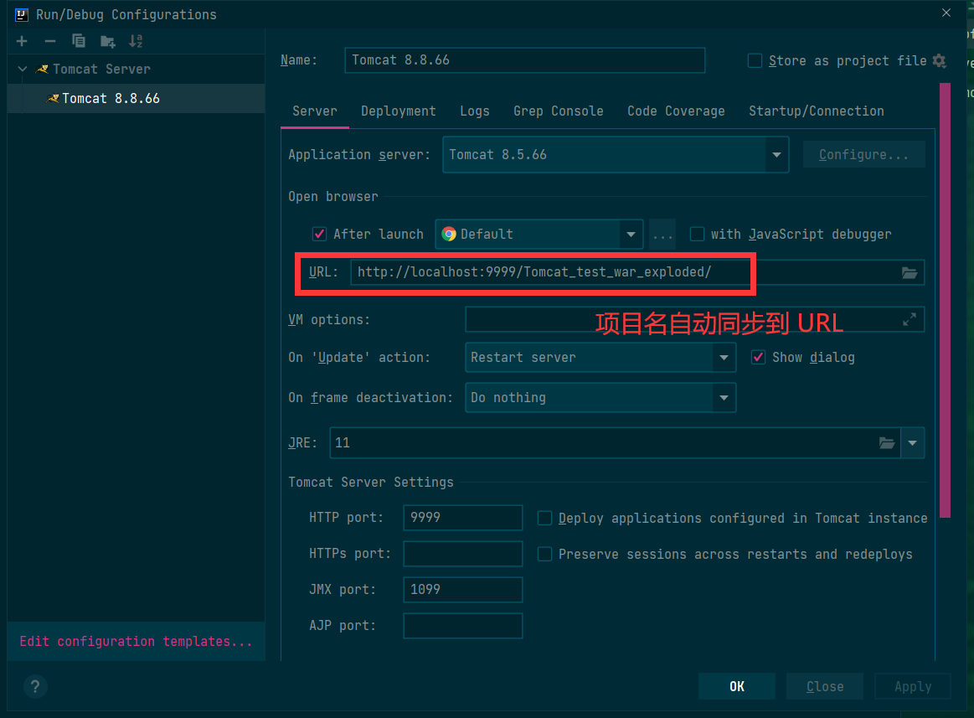The width and height of the screenshot is (974, 718).
Task: Click in the AJP port field
Action: tap(463, 625)
